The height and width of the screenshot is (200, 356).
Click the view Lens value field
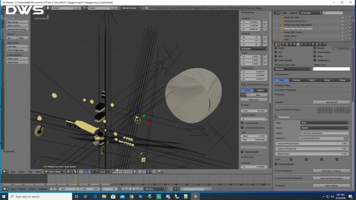point(254,111)
